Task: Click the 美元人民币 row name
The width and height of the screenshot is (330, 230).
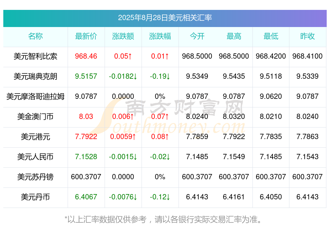Action: click(x=35, y=157)
